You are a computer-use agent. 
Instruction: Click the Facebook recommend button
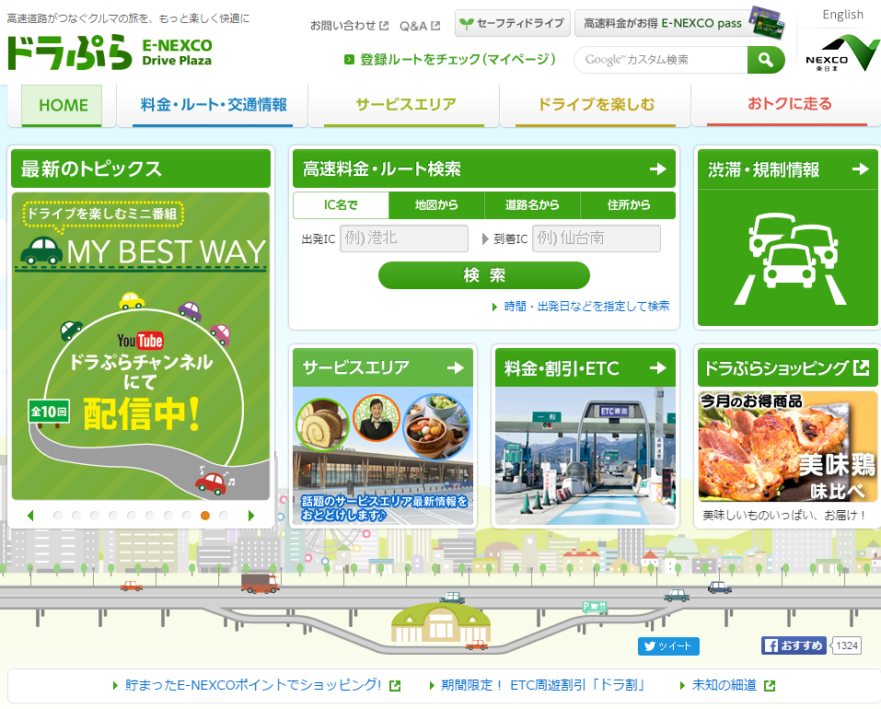[794, 645]
